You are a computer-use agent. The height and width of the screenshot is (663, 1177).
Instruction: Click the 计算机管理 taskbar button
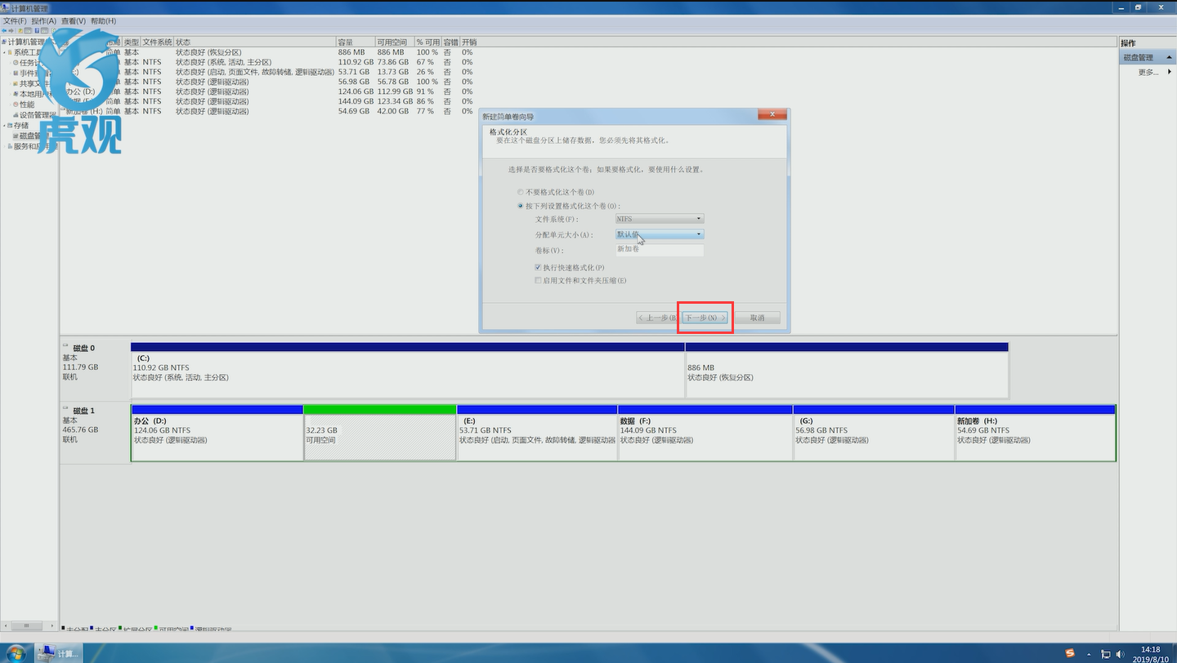pyautogui.click(x=59, y=653)
